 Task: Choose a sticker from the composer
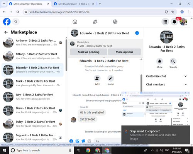click(x=83, y=141)
